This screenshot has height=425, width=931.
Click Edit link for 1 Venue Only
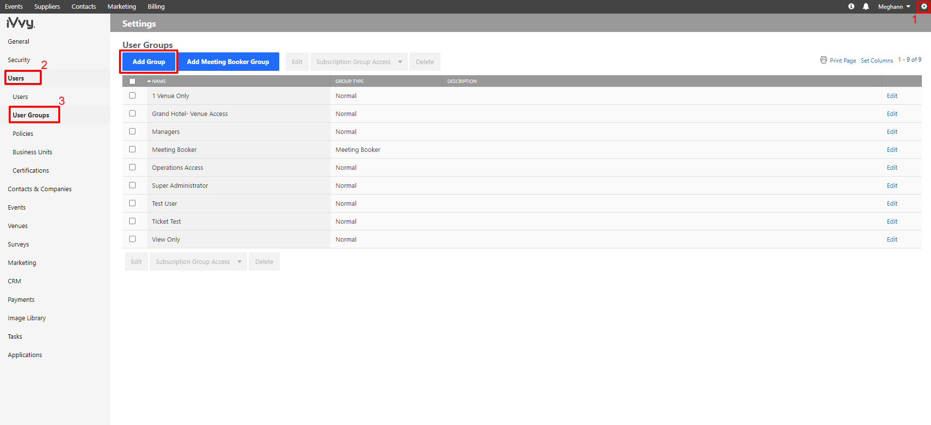click(x=892, y=96)
